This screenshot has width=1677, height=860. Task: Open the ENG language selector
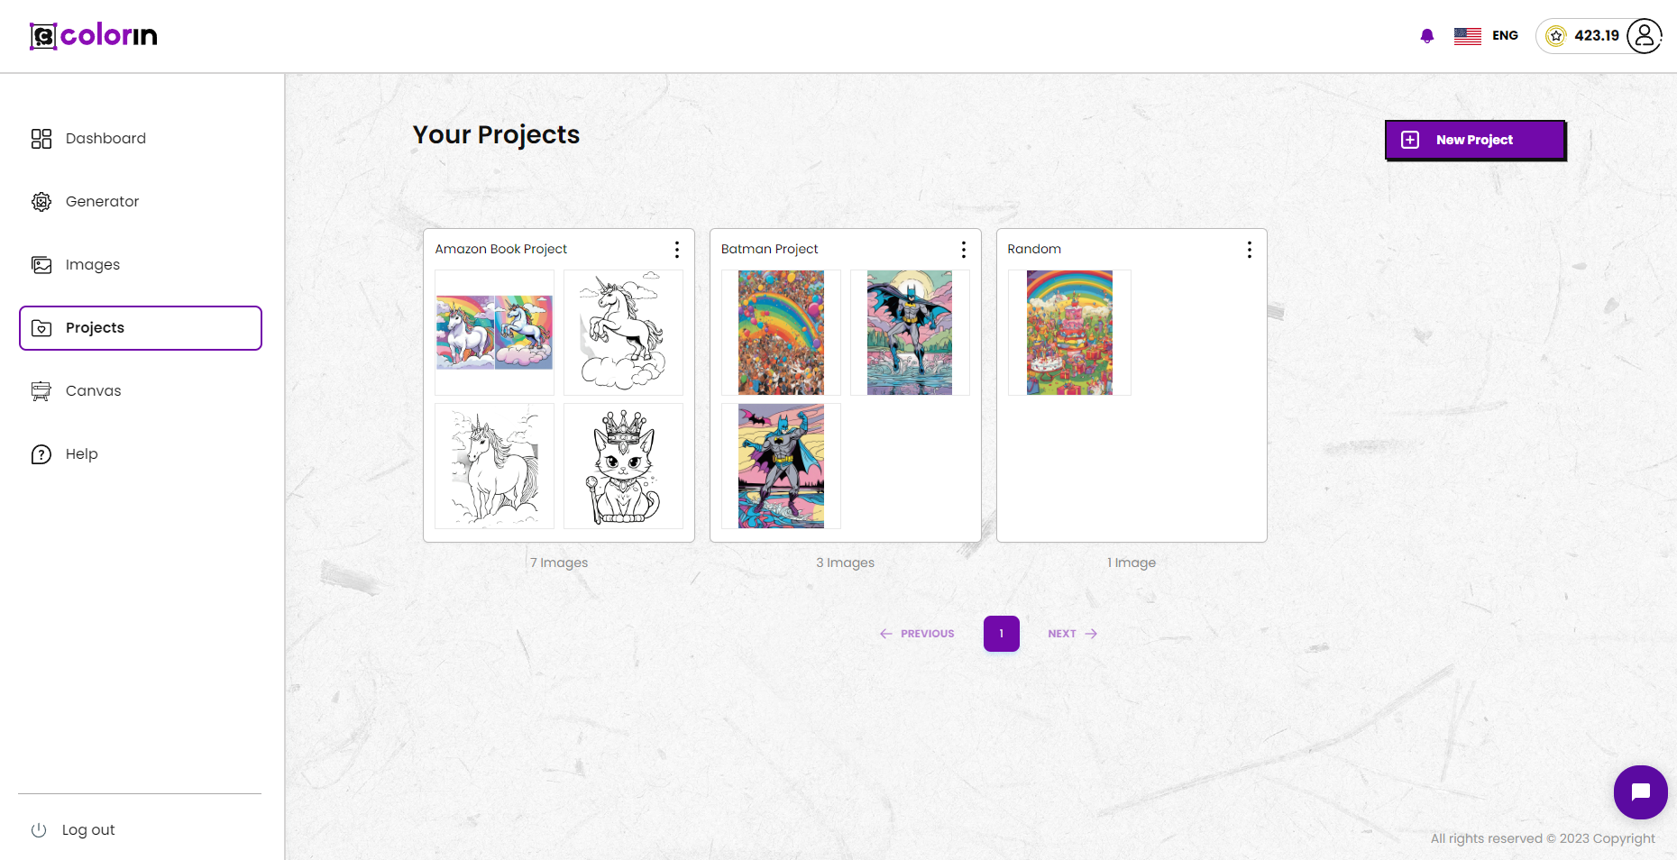pos(1505,36)
